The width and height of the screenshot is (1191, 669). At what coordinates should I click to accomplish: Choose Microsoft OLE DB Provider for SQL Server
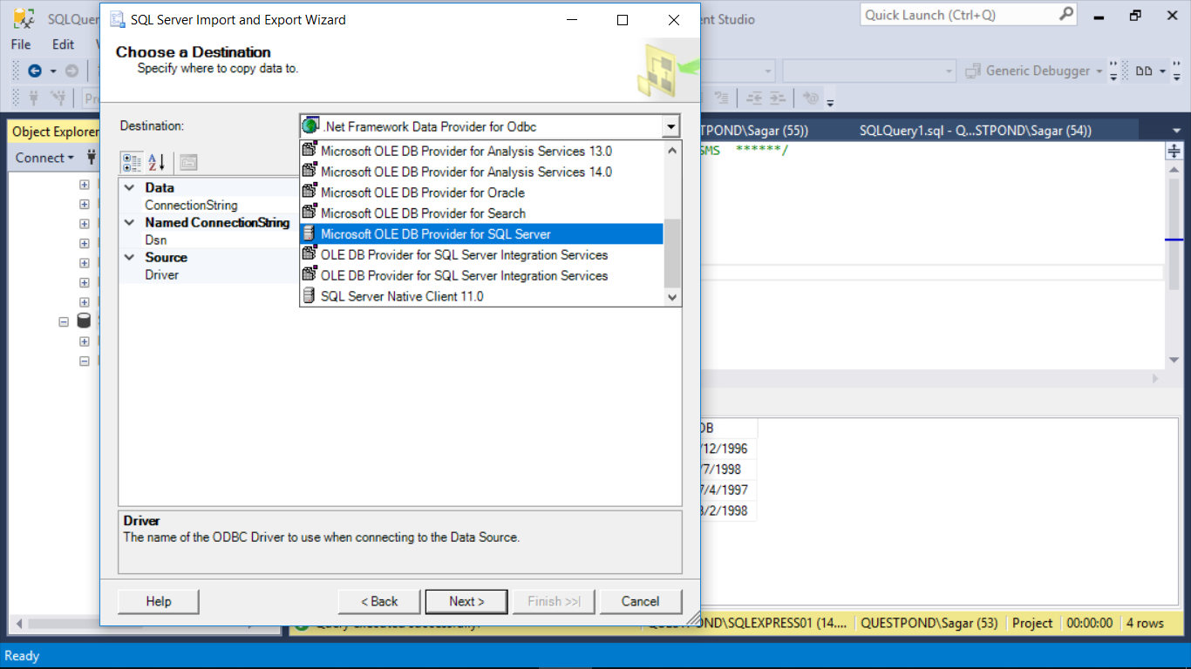[x=481, y=234]
